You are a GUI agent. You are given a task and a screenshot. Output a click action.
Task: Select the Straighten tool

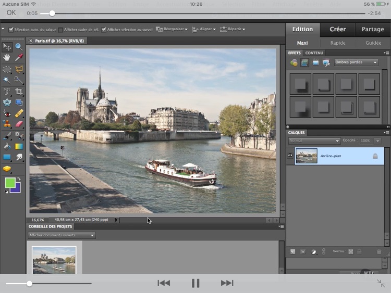(19, 103)
